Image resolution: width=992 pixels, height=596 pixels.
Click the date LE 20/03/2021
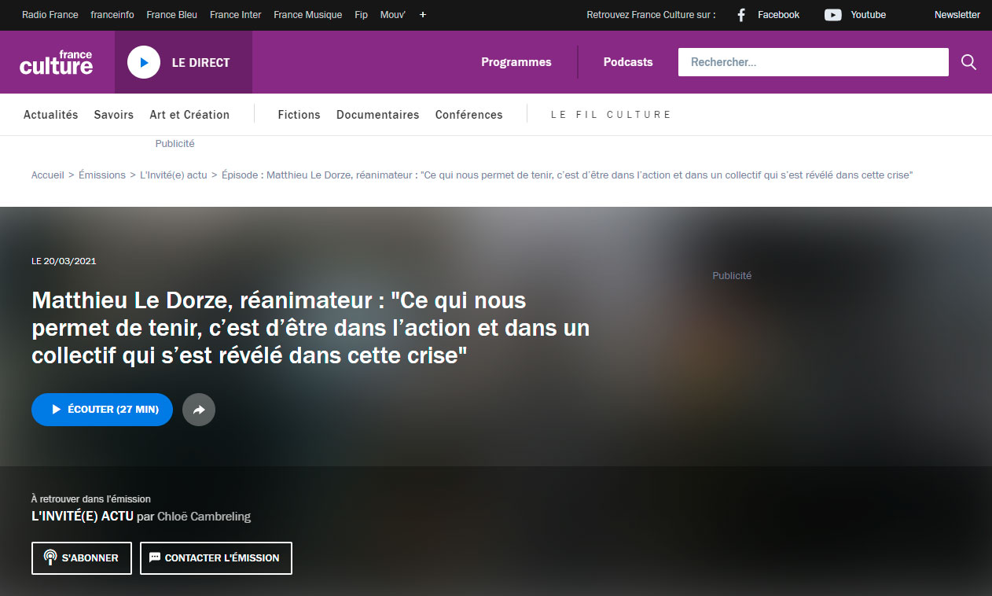point(64,261)
